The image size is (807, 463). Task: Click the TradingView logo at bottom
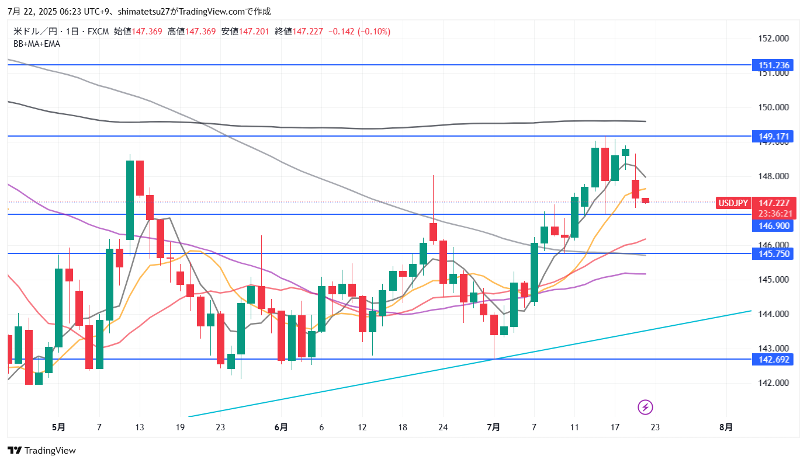(41, 451)
